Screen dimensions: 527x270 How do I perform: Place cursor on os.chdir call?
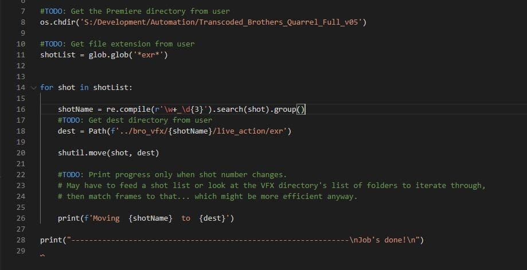56,22
